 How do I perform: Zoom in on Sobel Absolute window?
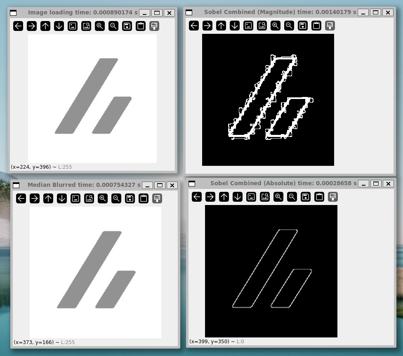pyautogui.click(x=278, y=197)
